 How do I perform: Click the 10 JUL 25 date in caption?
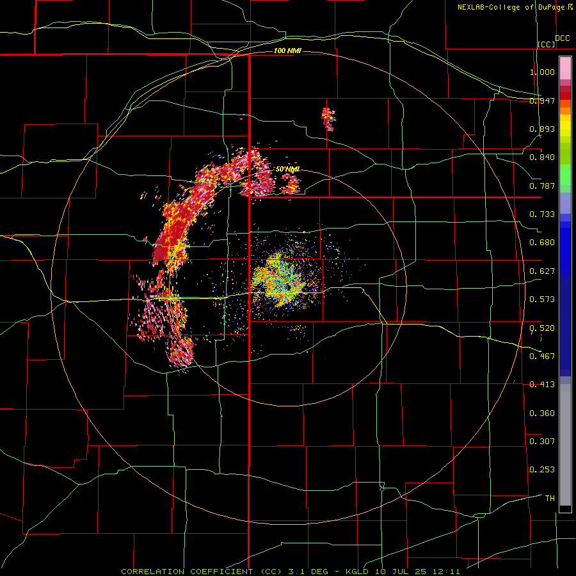(401, 572)
